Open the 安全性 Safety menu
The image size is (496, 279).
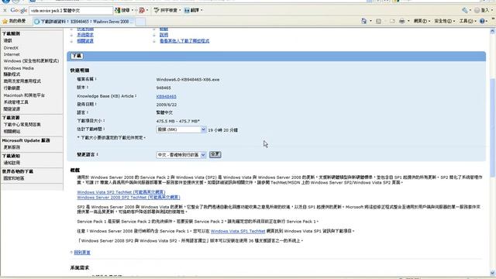[444, 21]
